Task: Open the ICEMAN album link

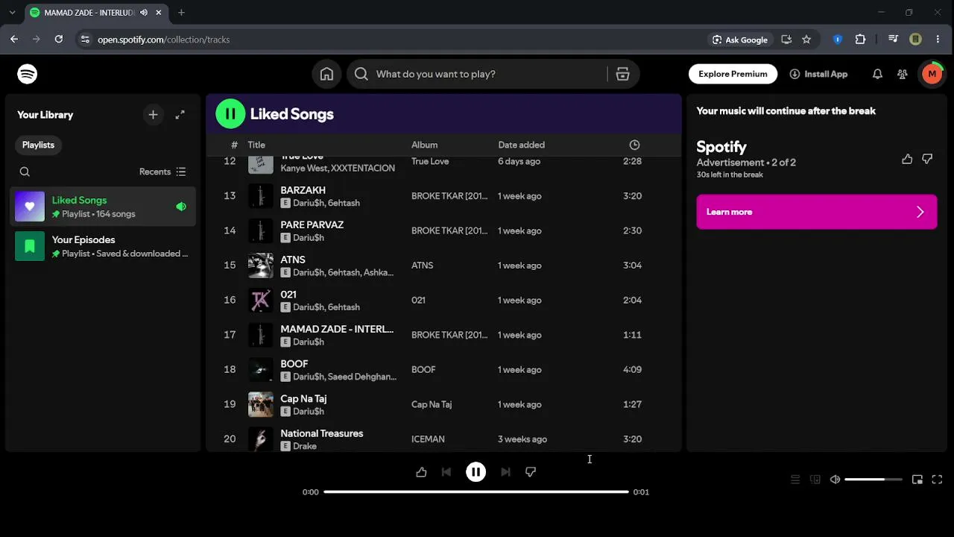Action: click(x=428, y=439)
